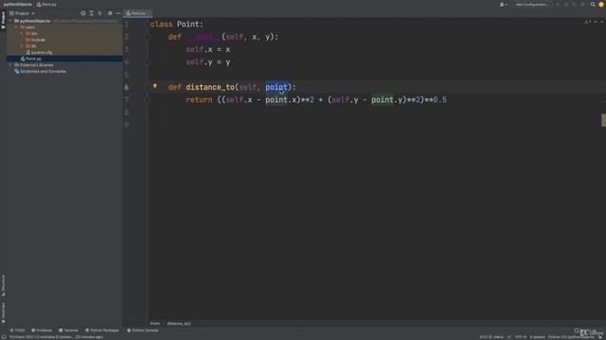The image size is (606, 340).
Task: Open the Add Configuration dropdown
Action: 532,4
